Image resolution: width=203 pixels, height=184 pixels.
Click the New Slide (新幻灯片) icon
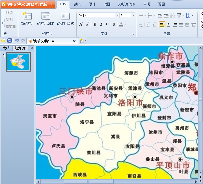pos(27,16)
